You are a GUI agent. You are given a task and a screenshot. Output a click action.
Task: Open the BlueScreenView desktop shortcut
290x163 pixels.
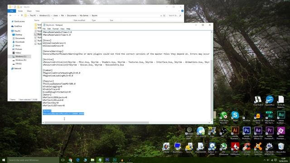point(177,148)
